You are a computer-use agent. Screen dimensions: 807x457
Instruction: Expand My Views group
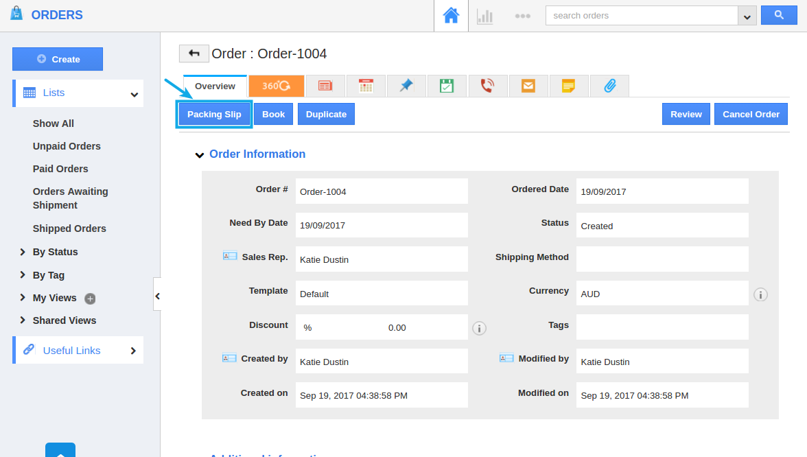[23, 298]
